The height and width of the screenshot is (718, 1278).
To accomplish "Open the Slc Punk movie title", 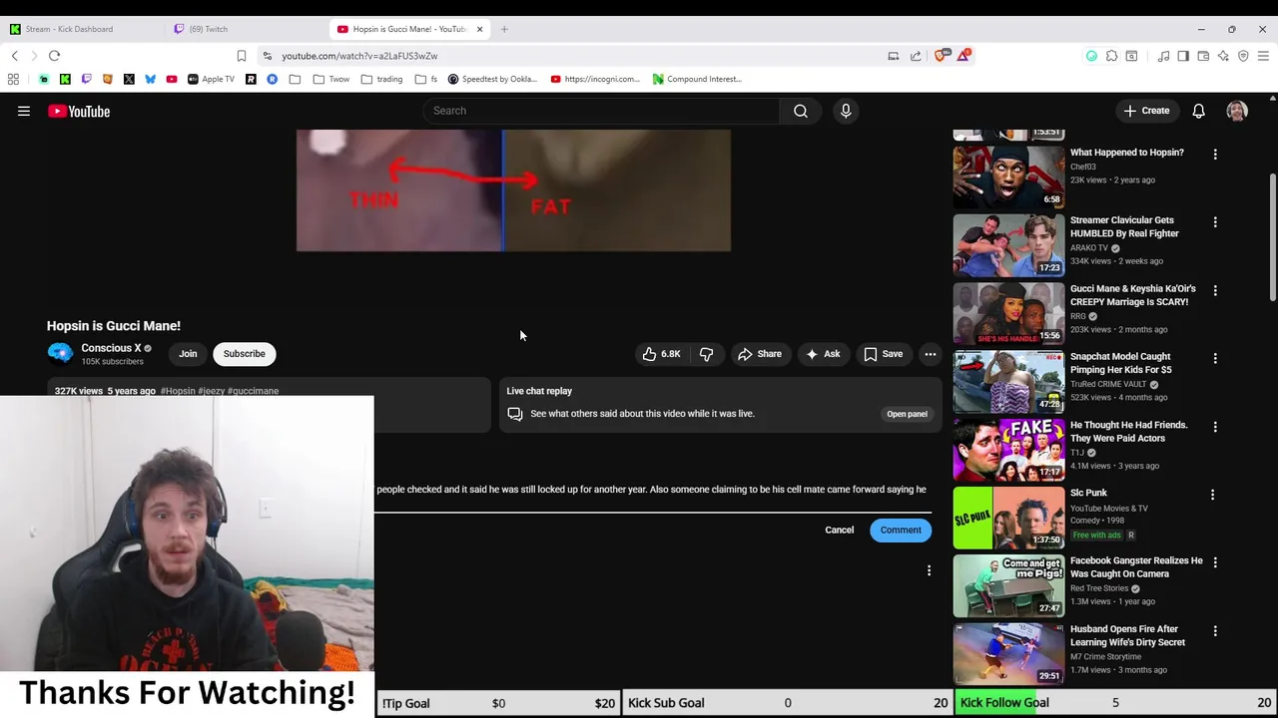I will 1088,493.
